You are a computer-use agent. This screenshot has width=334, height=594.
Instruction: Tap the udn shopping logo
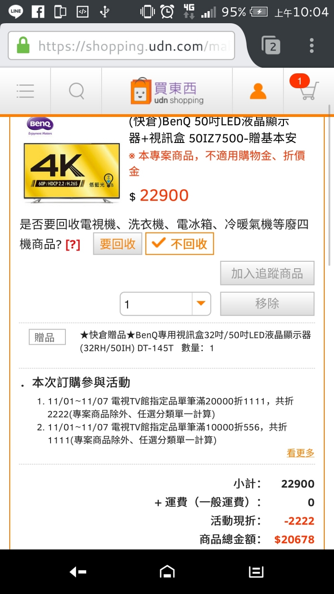[x=167, y=91]
